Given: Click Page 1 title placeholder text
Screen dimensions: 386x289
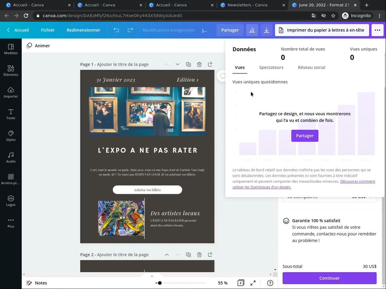Looking at the screenshot, I should pyautogui.click(x=123, y=64).
